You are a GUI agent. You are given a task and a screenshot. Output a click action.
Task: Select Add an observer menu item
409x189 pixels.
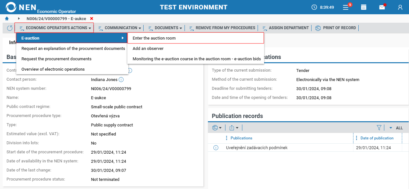tap(148, 49)
